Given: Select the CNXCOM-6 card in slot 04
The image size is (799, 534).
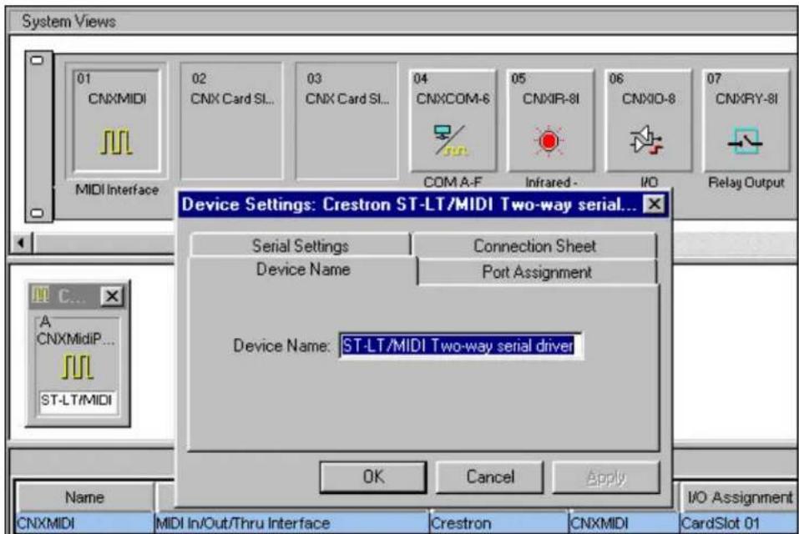Looking at the screenshot, I should coord(453,121).
